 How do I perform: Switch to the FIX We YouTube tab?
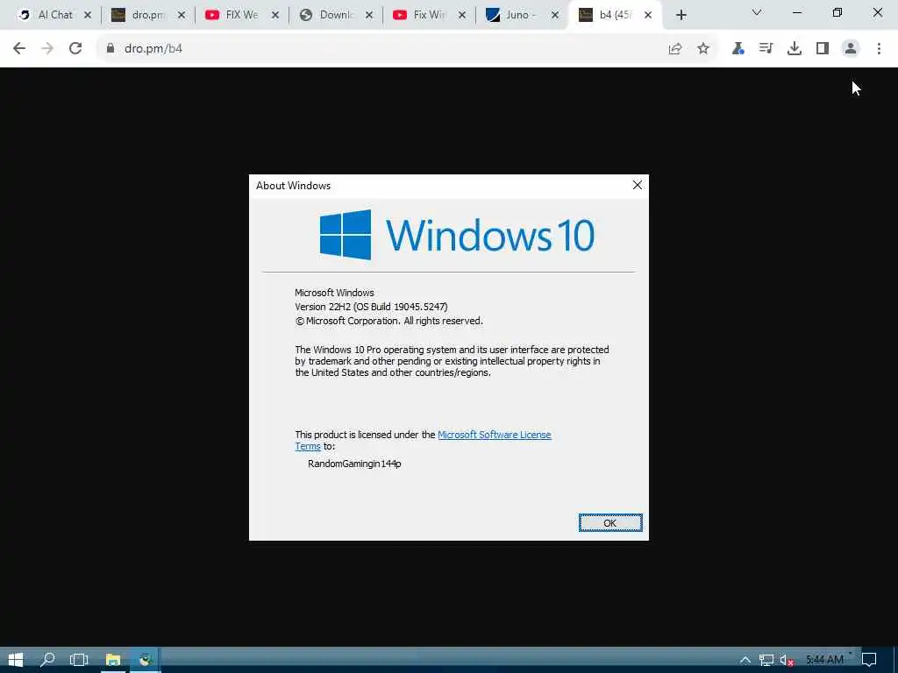point(241,16)
